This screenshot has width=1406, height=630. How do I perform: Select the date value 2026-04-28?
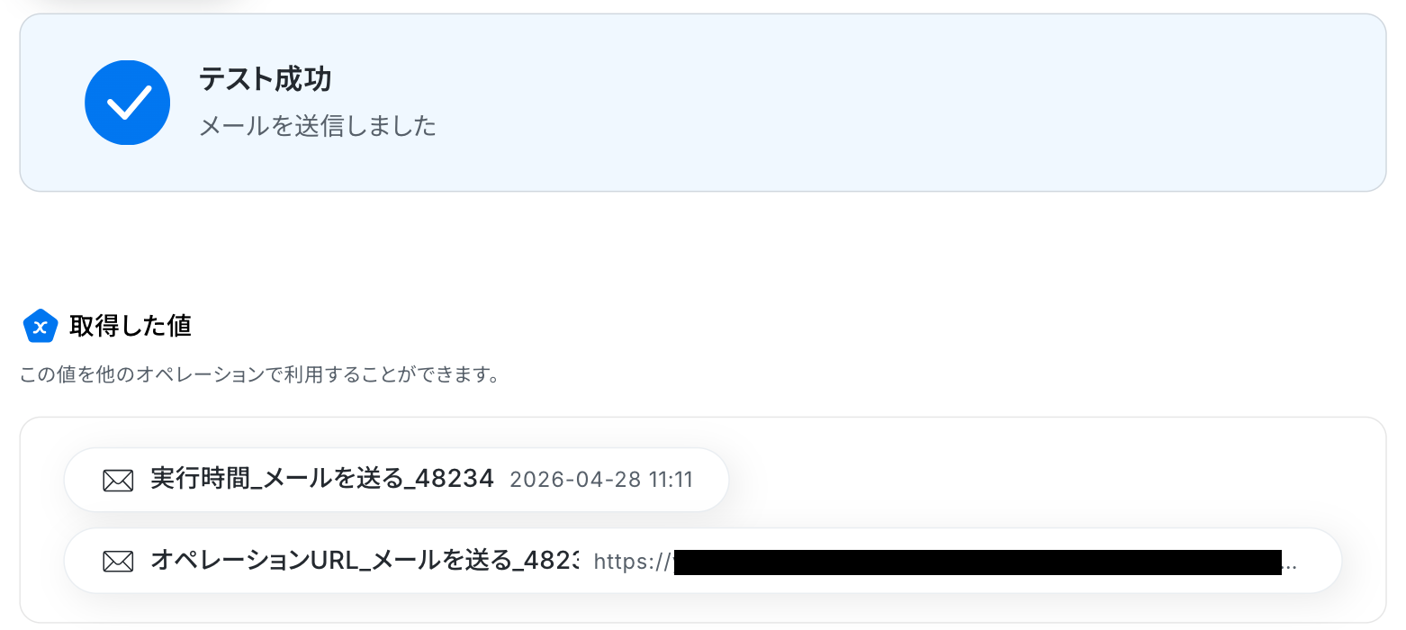[x=575, y=480]
